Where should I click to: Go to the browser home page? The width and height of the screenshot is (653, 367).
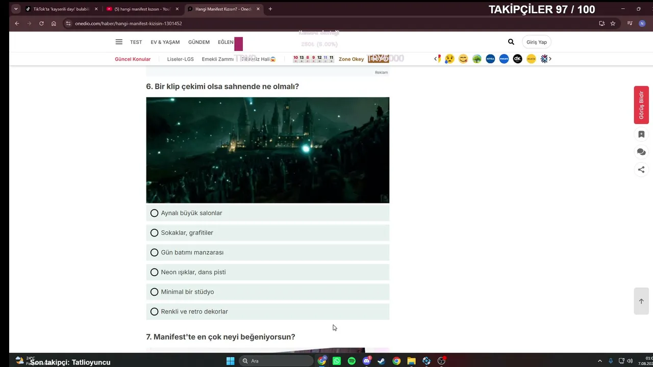[54, 23]
